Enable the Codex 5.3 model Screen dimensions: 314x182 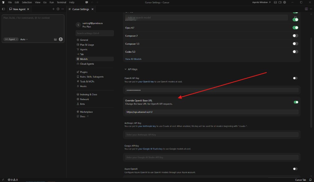coord(295,51)
